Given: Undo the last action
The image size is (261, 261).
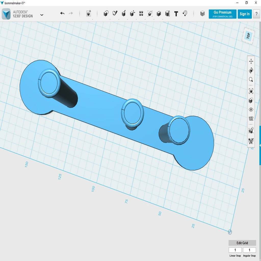Looking at the screenshot, I should click(62, 13).
